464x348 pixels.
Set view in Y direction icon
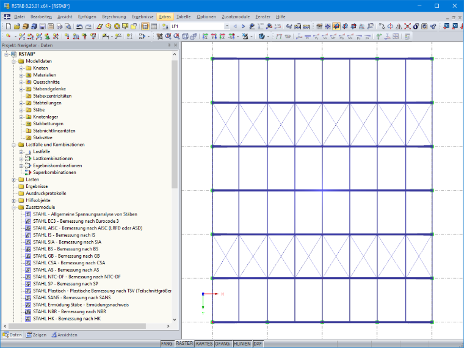tap(214, 37)
